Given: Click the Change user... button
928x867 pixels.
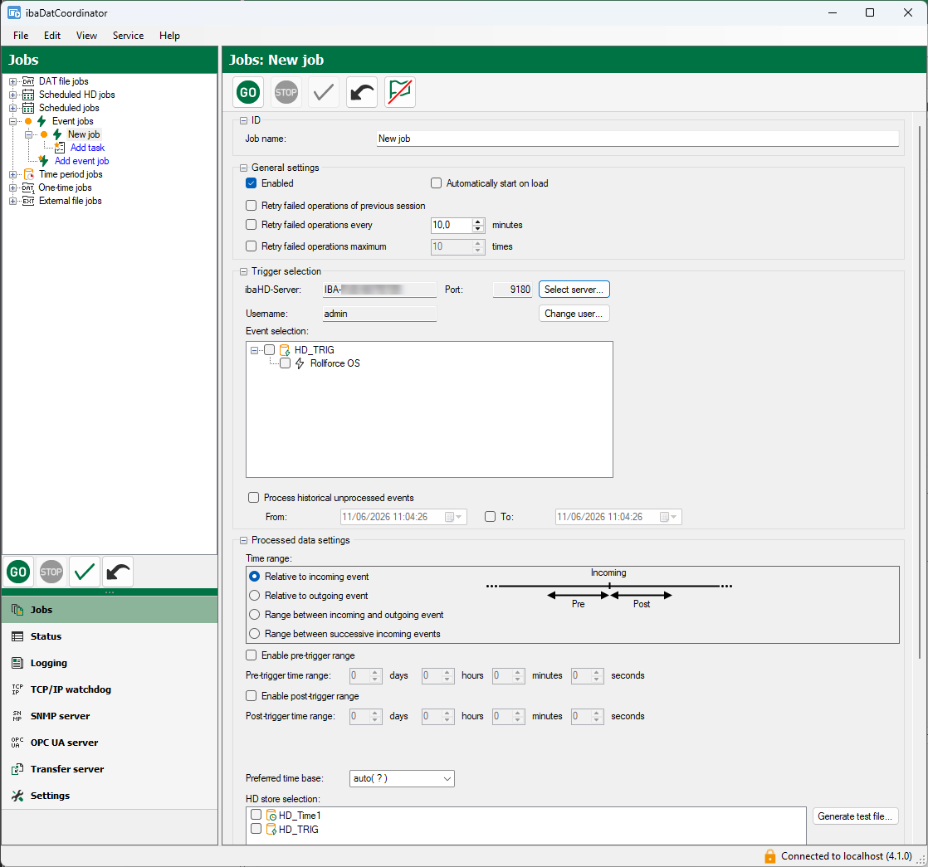Looking at the screenshot, I should coord(574,314).
